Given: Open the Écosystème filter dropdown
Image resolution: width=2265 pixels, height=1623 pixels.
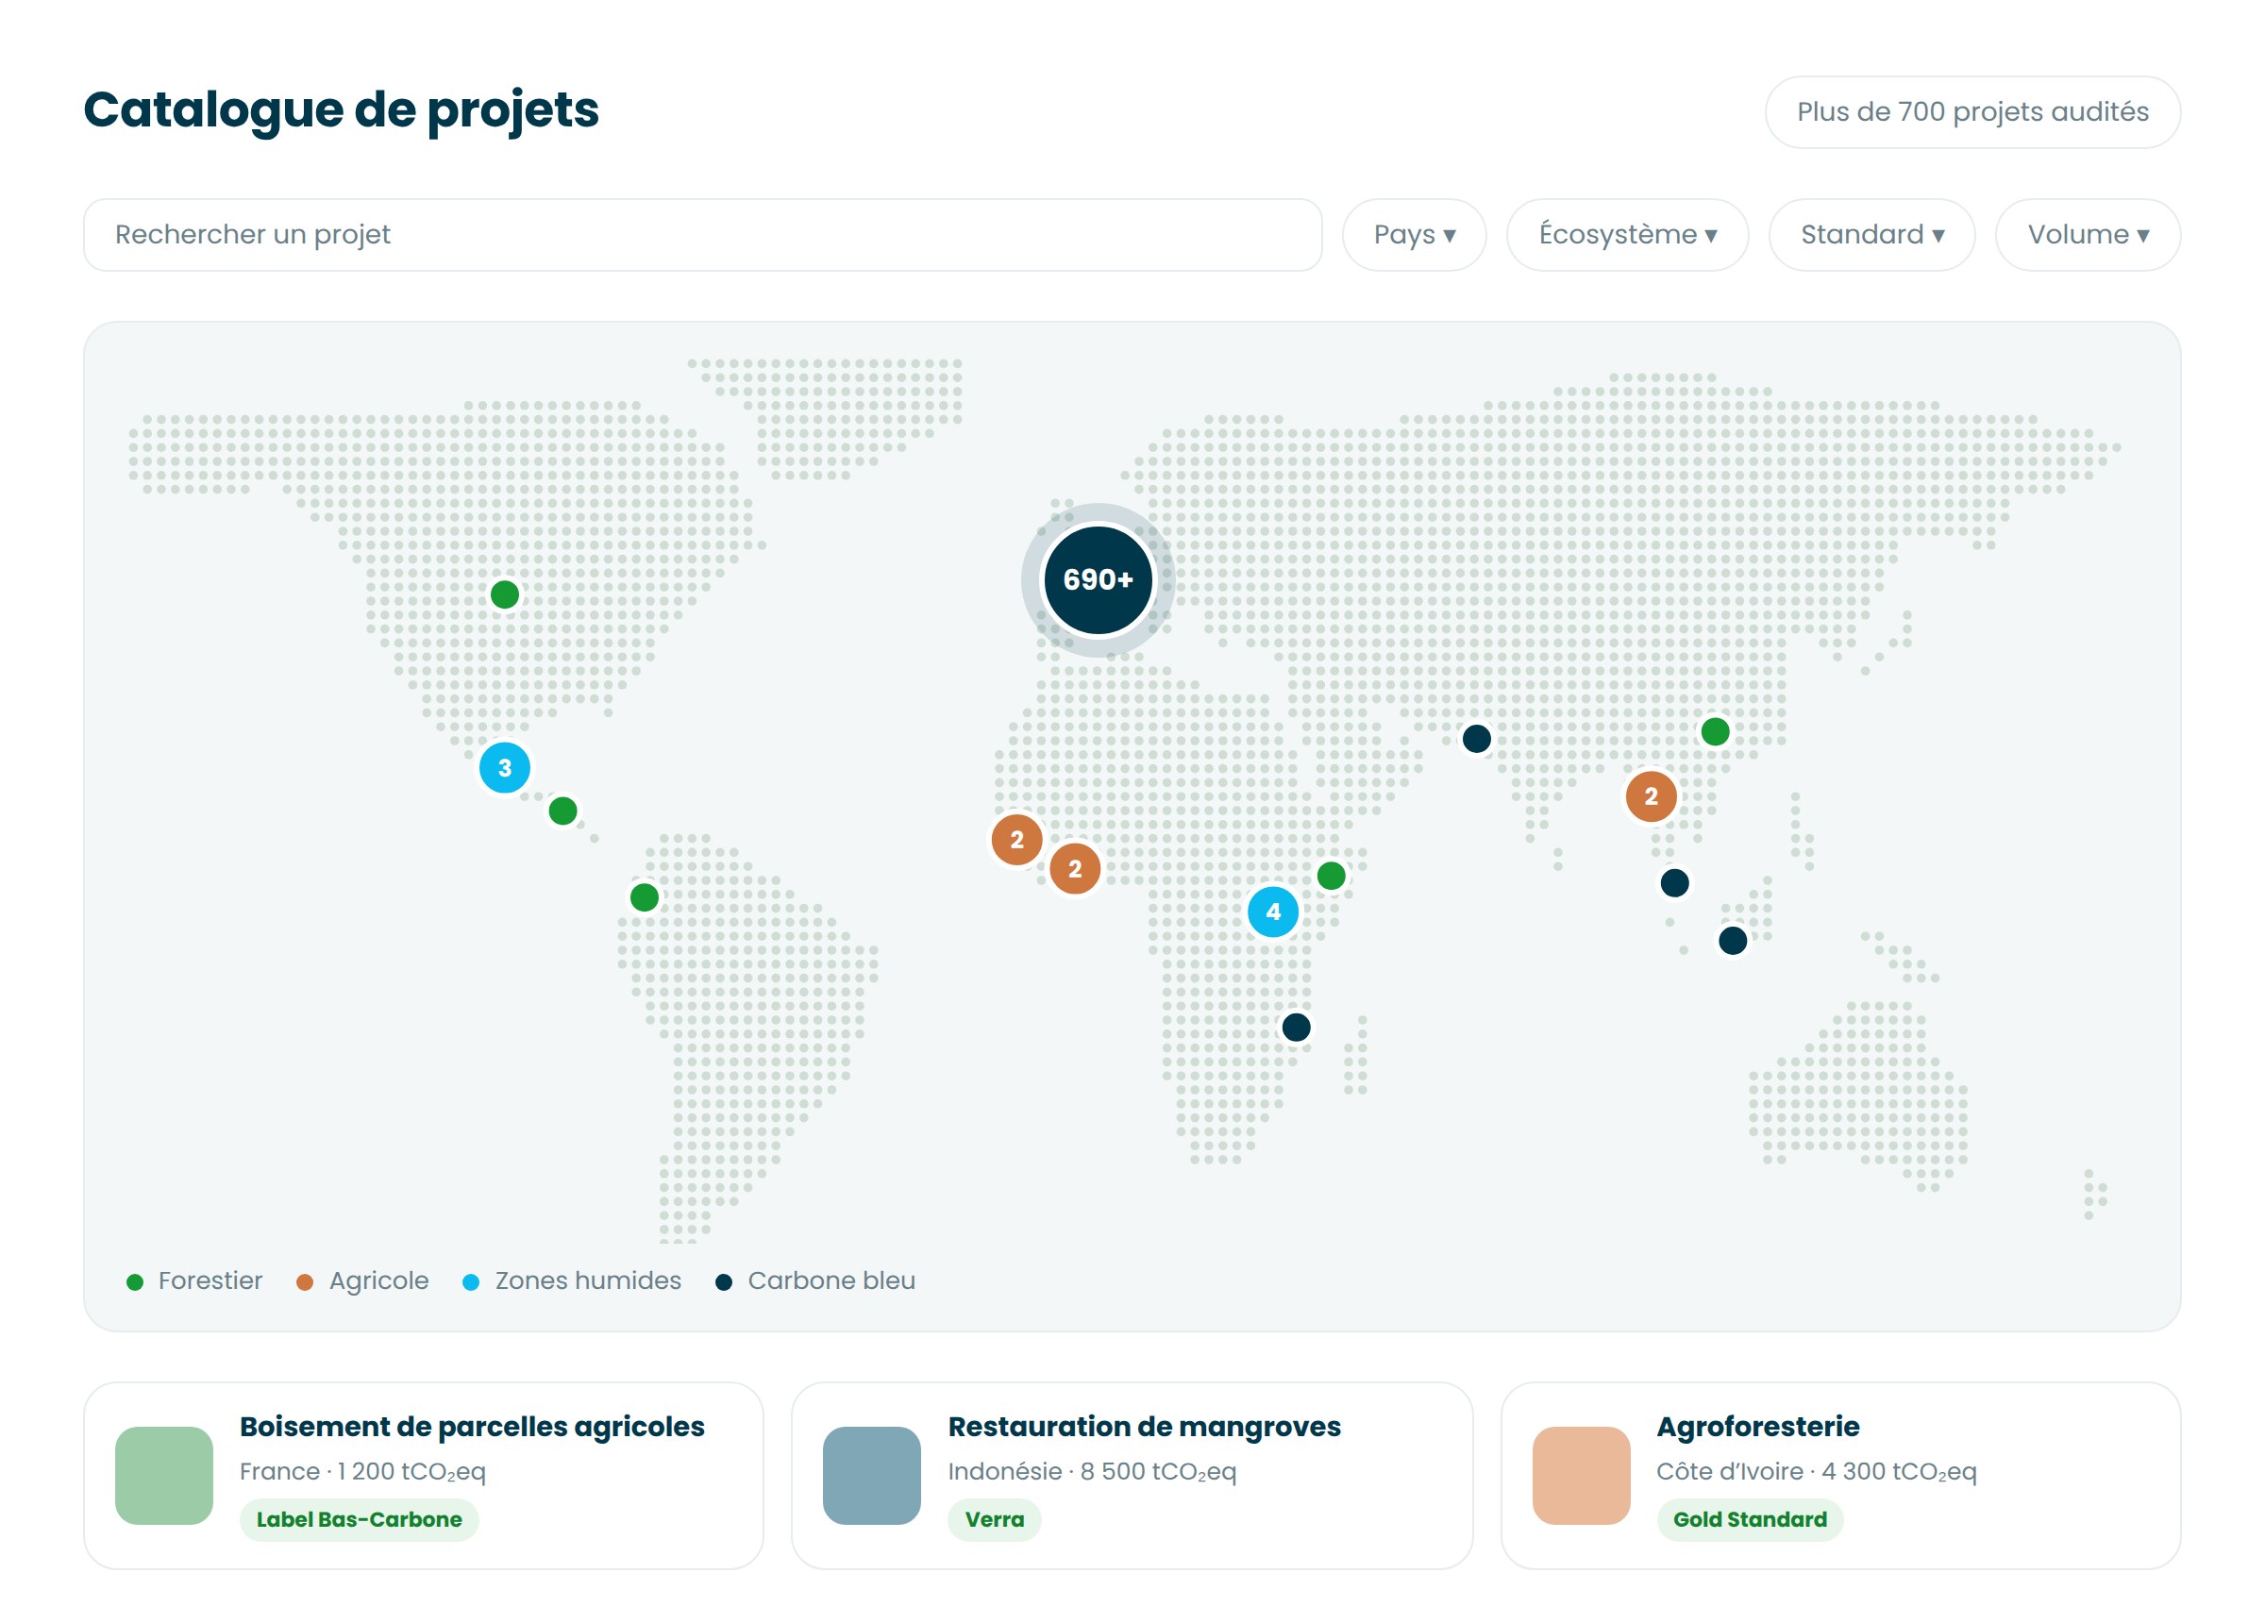Looking at the screenshot, I should point(1627,235).
